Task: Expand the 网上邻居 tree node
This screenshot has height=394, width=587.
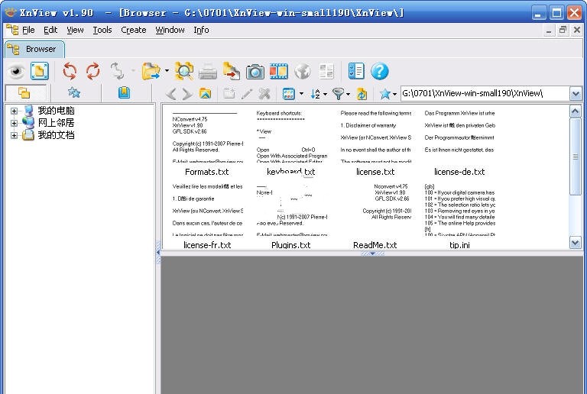Action: click(14, 123)
